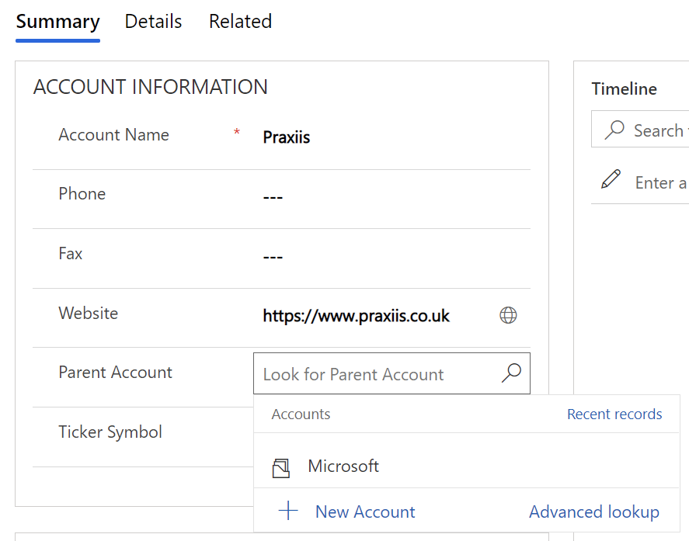689x541 pixels.
Task: Click the Website URL value
Action: pyautogui.click(x=356, y=316)
